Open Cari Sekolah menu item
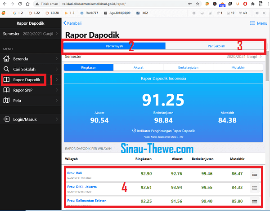The width and height of the screenshot is (270, 211). [x=31, y=69]
